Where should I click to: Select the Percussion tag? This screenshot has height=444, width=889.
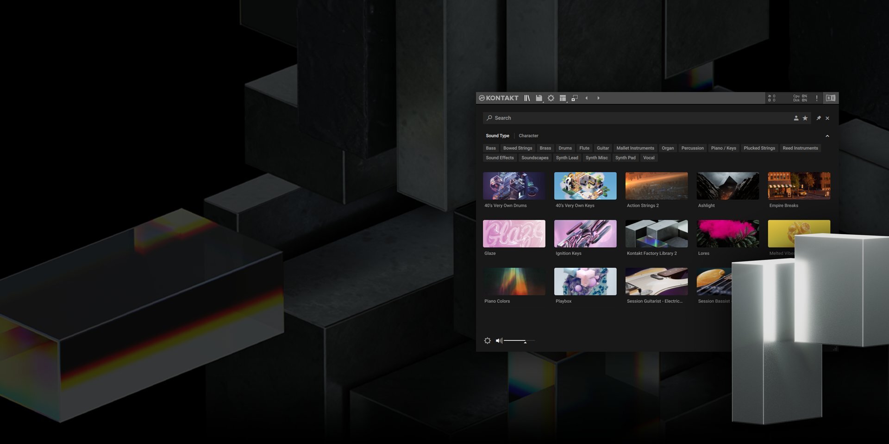[x=692, y=148]
